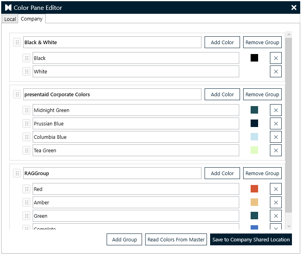Click the scrollbar down arrow
Screen dimensions: 301x254
click(x=288, y=226)
